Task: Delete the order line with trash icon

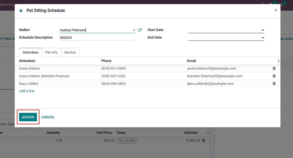Action: (x=204, y=141)
